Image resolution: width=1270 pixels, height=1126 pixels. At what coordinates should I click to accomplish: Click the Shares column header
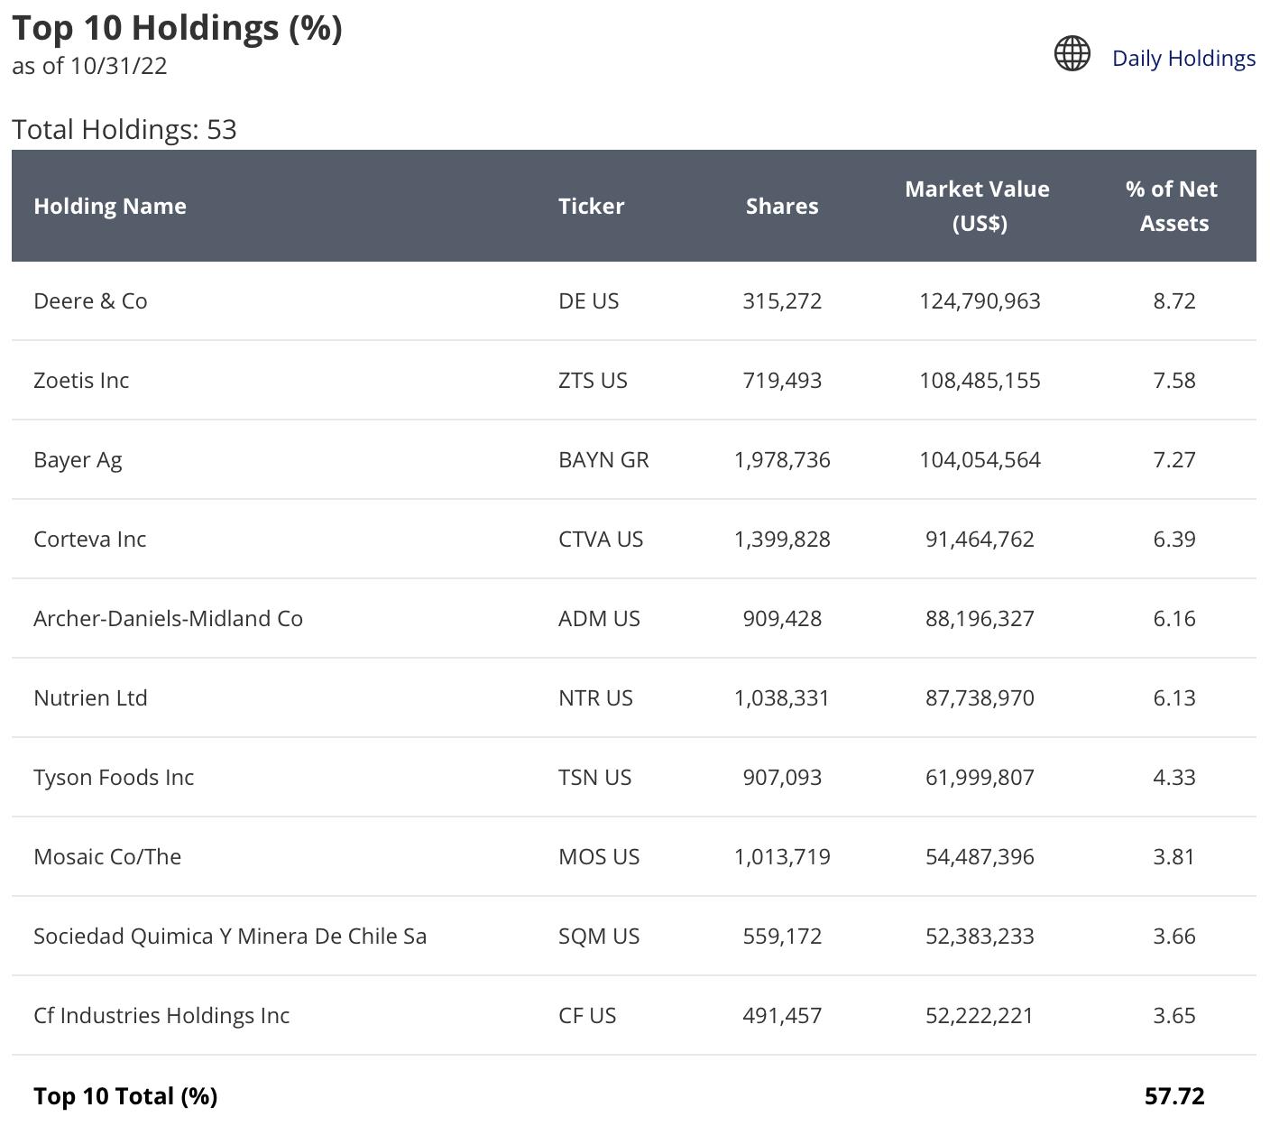(782, 206)
